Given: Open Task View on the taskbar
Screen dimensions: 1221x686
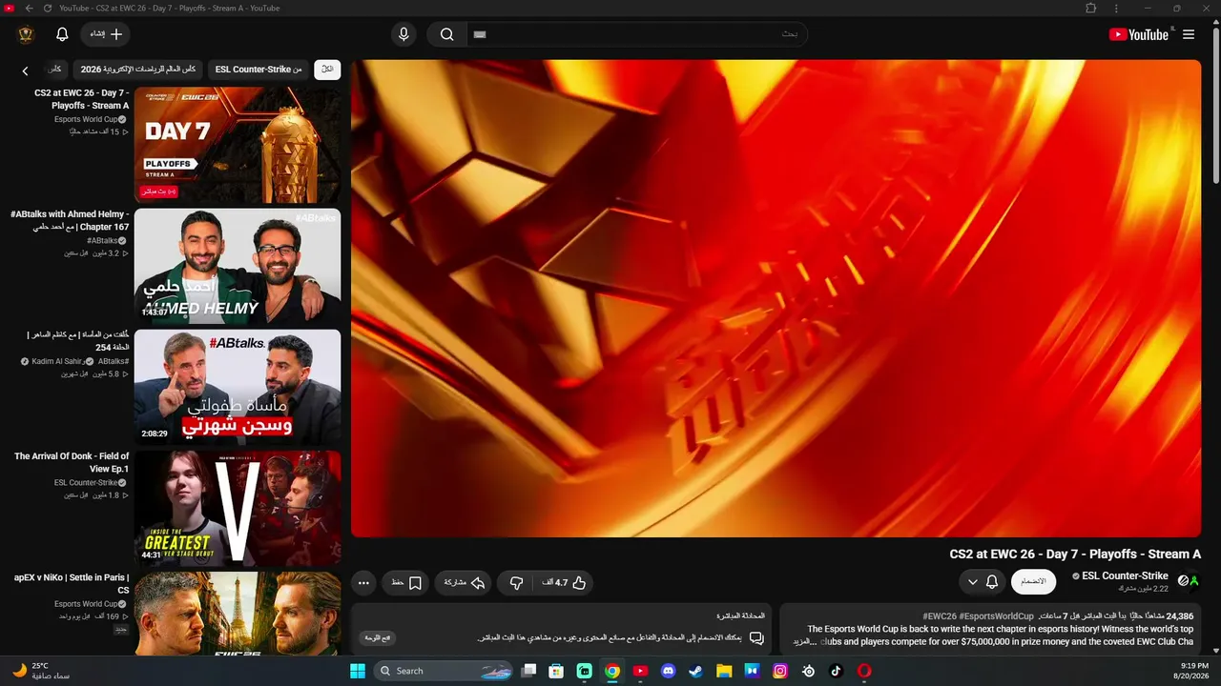Looking at the screenshot, I should click(x=528, y=671).
